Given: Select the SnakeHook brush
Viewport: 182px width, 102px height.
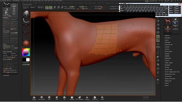Looking at the screenshot, I should click(87, 98).
